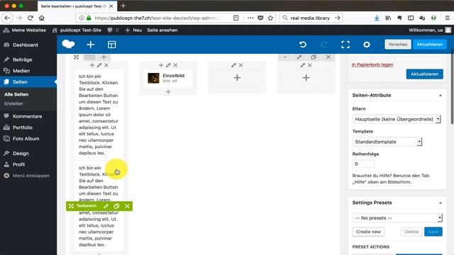Click Einzelbild image thumbnail

point(153,78)
